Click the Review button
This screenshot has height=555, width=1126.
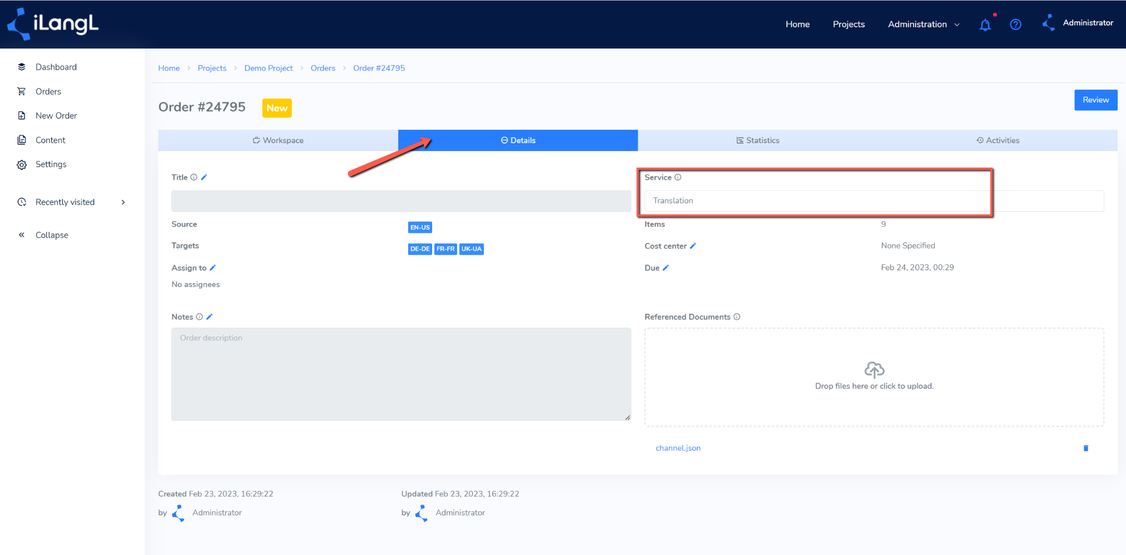[x=1096, y=100]
